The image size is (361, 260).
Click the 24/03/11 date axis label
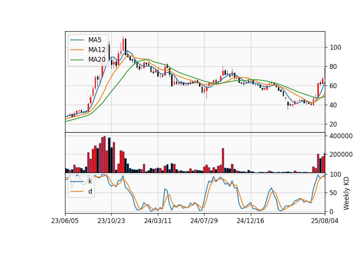coord(158,221)
